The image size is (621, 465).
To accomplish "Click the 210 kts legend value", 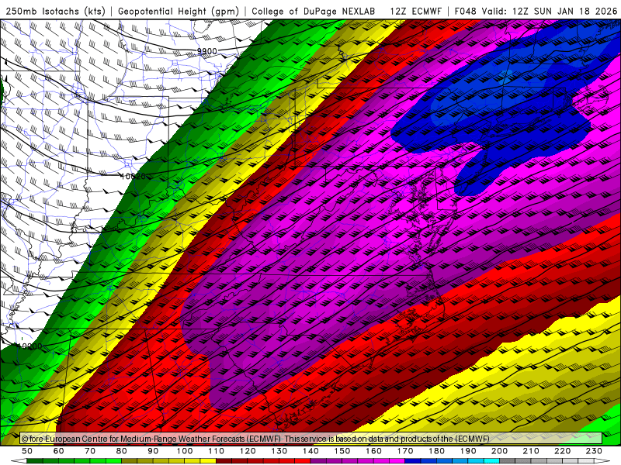I will (x=531, y=451).
